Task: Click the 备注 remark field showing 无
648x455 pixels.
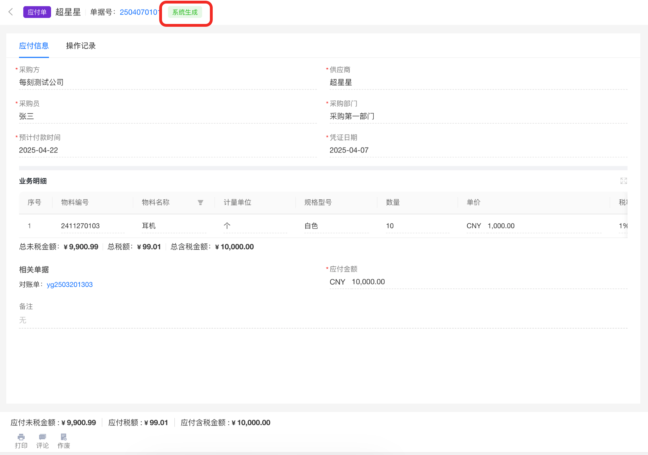Action: [323, 320]
